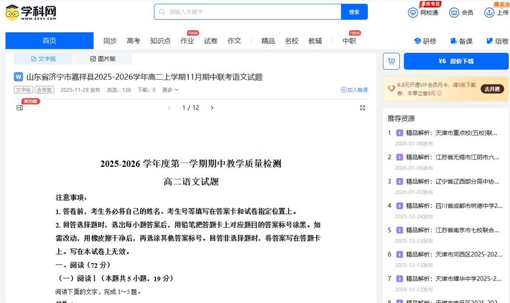Open the 组卷 icon link

(x=490, y=41)
